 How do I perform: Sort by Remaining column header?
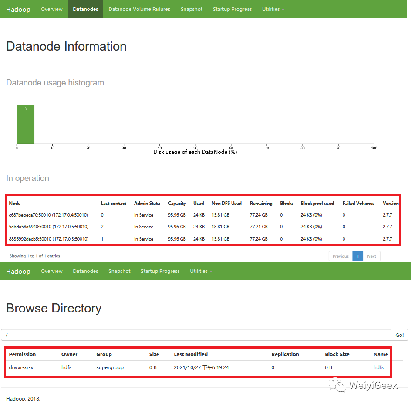coord(261,203)
